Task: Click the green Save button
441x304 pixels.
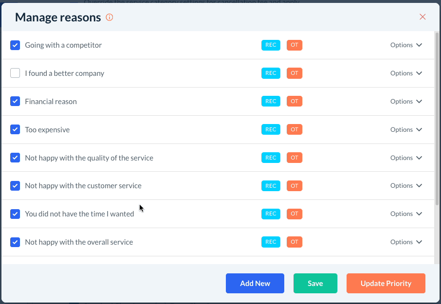Action: click(315, 284)
